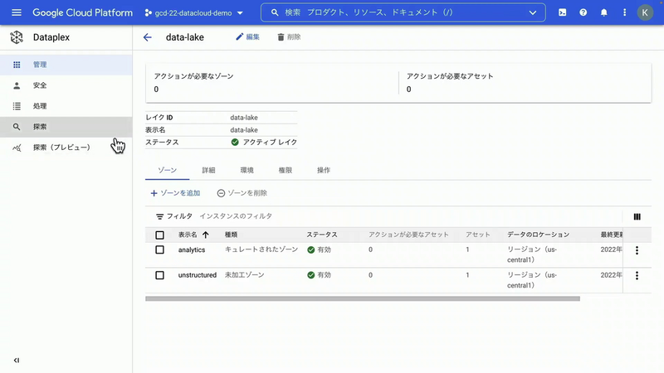Click the データのロケーション column header
The width and height of the screenshot is (664, 373).
click(538, 235)
